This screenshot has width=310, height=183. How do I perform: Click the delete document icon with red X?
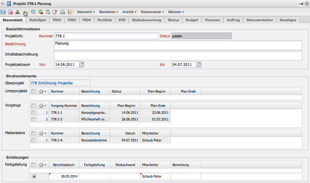(x=10, y=12)
